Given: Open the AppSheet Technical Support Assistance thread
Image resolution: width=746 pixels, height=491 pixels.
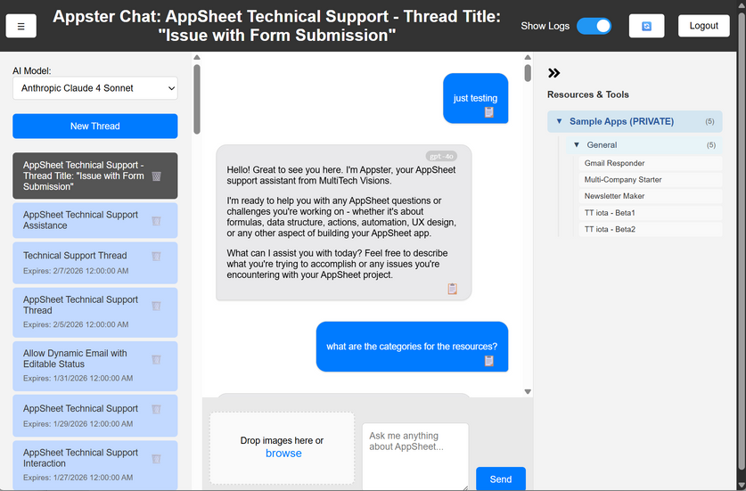Looking at the screenshot, I should (95, 220).
